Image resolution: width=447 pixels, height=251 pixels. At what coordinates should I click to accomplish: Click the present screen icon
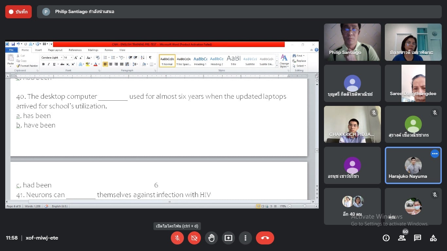tap(228, 238)
